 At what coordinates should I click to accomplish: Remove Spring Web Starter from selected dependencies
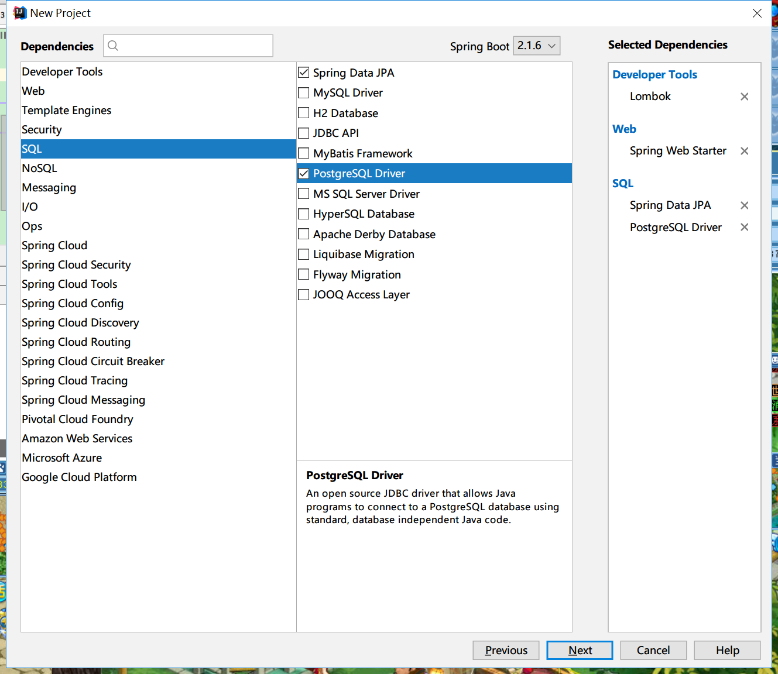click(744, 151)
